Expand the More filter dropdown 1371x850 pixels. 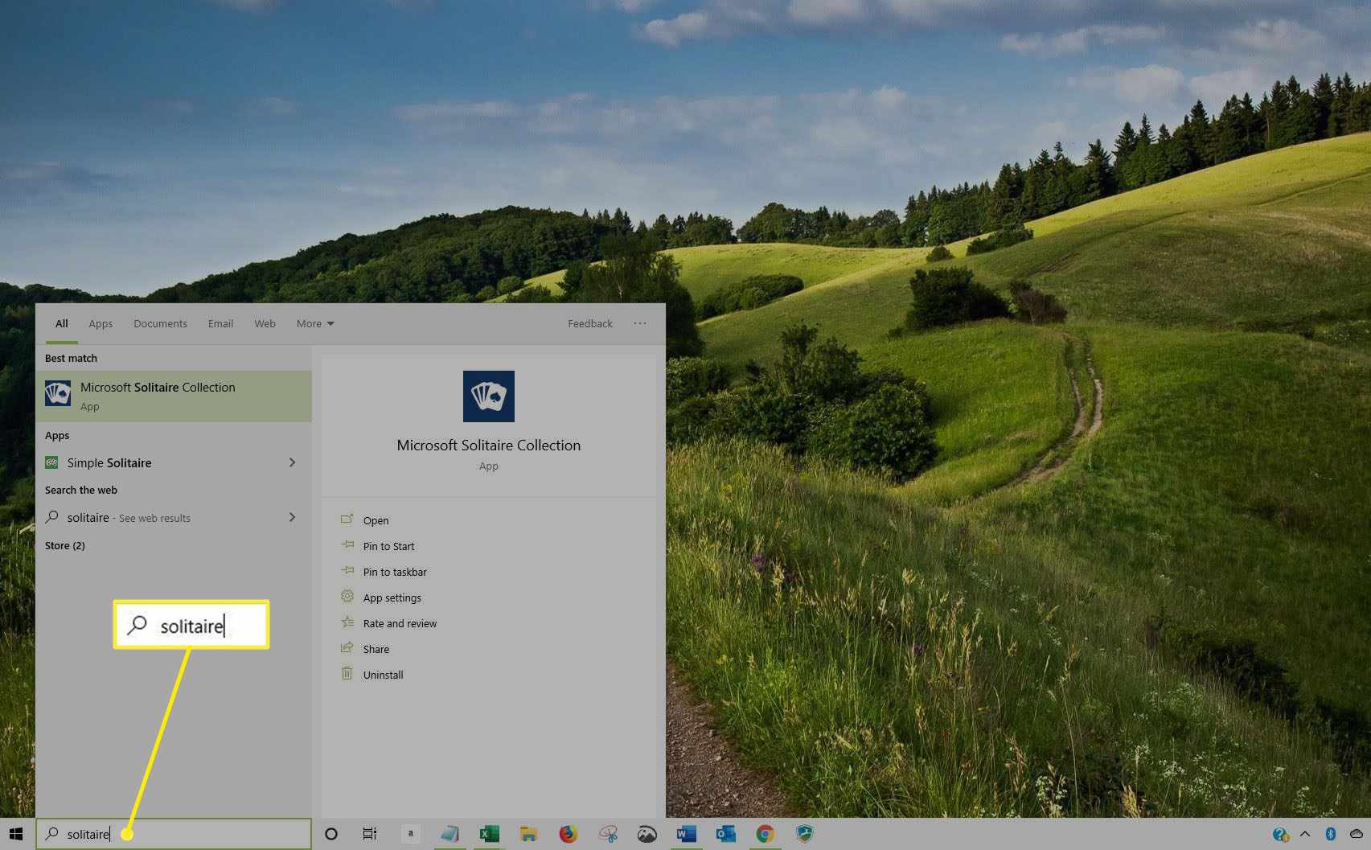[x=315, y=323]
